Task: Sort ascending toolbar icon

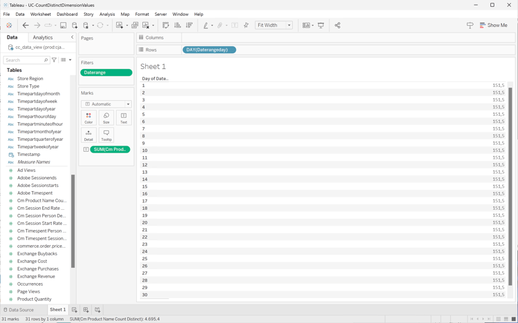Action: [x=178, y=26]
